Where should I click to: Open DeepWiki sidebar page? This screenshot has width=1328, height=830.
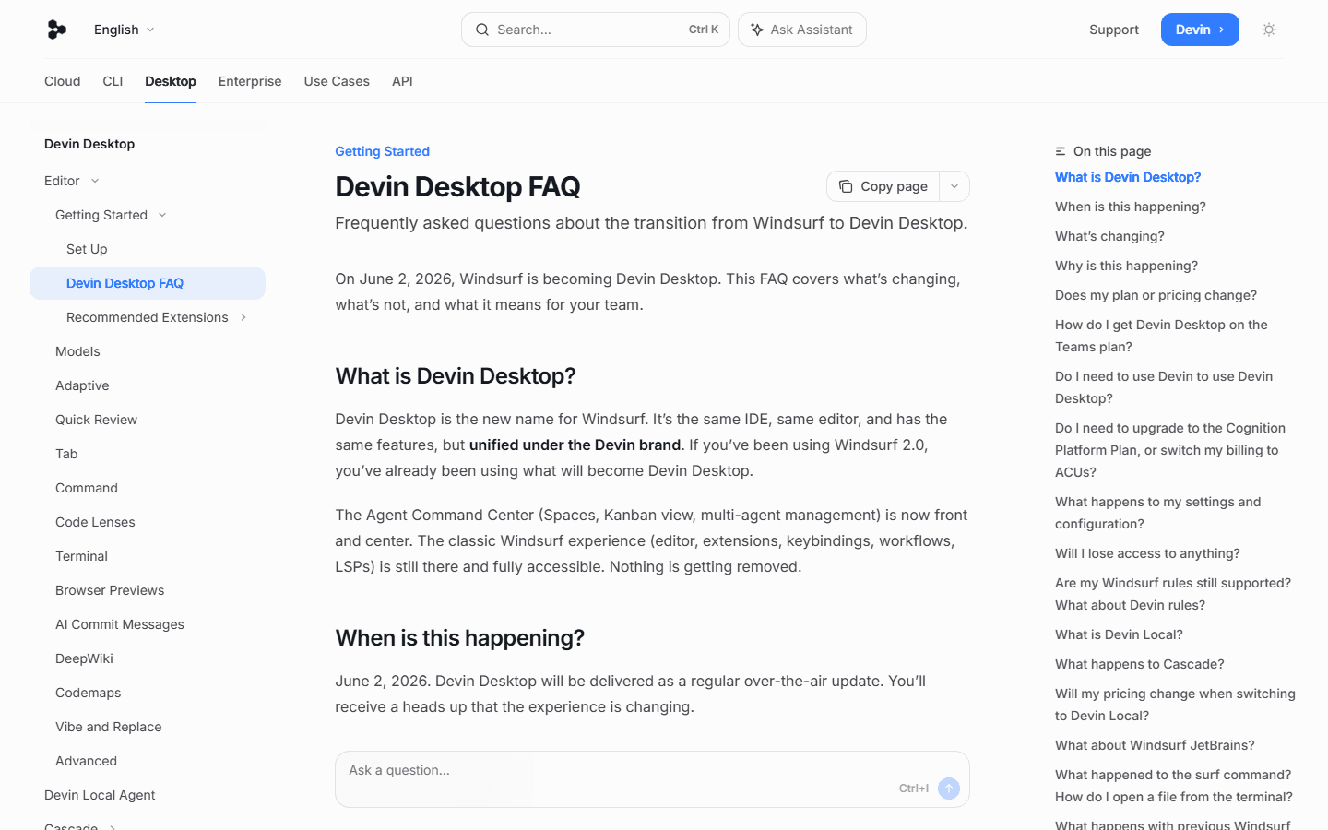84,658
